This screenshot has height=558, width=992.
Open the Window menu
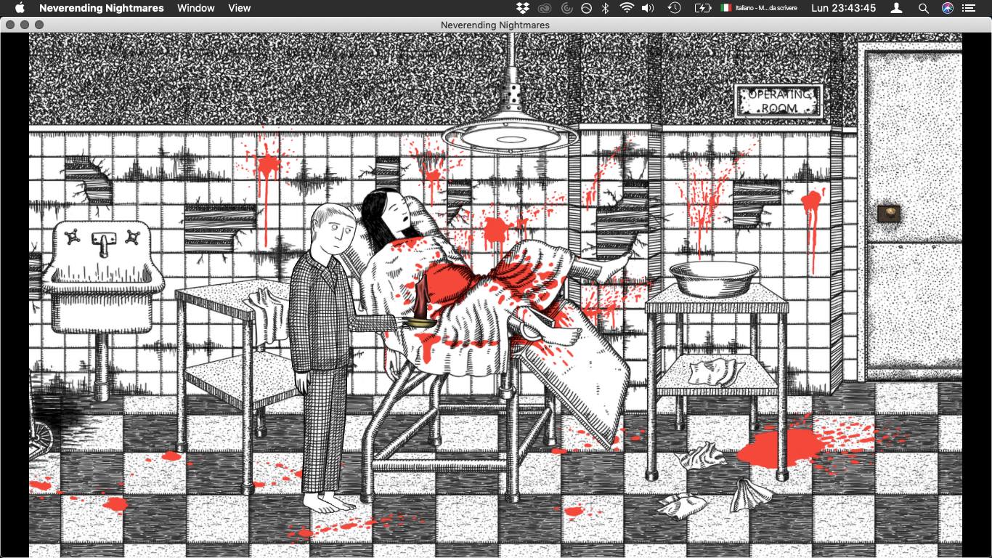[x=196, y=8]
